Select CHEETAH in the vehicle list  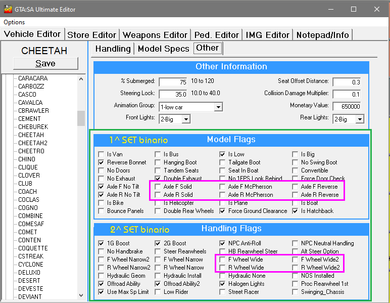31,135
